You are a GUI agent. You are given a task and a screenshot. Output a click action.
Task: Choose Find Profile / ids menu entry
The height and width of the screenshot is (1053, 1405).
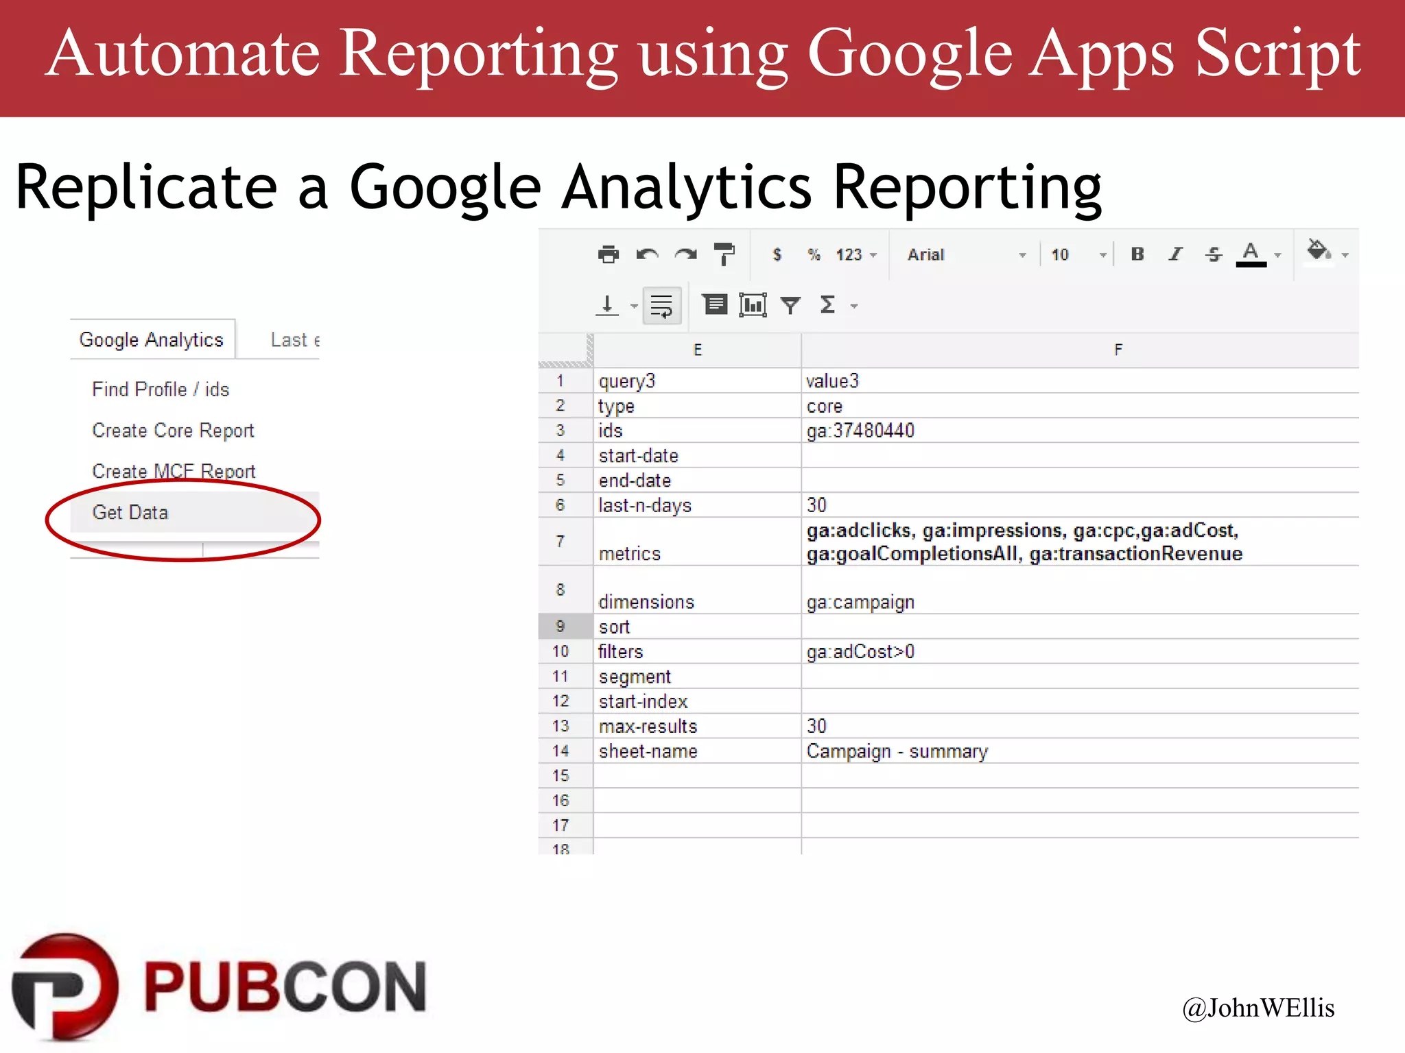click(x=161, y=389)
